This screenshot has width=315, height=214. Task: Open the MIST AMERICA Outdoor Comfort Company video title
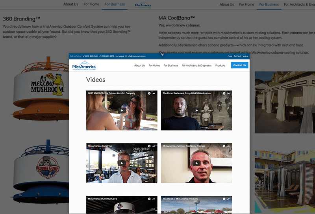coord(111,93)
